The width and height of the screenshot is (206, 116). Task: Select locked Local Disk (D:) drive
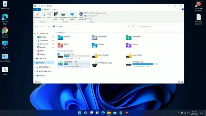(x=100, y=56)
